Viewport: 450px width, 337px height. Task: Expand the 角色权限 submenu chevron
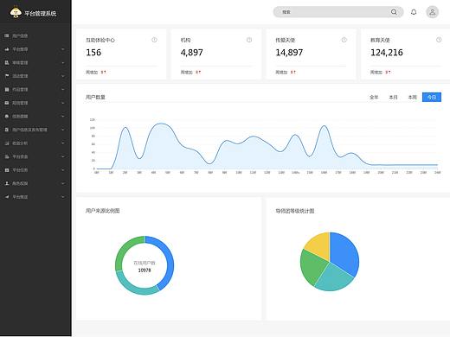click(x=63, y=183)
